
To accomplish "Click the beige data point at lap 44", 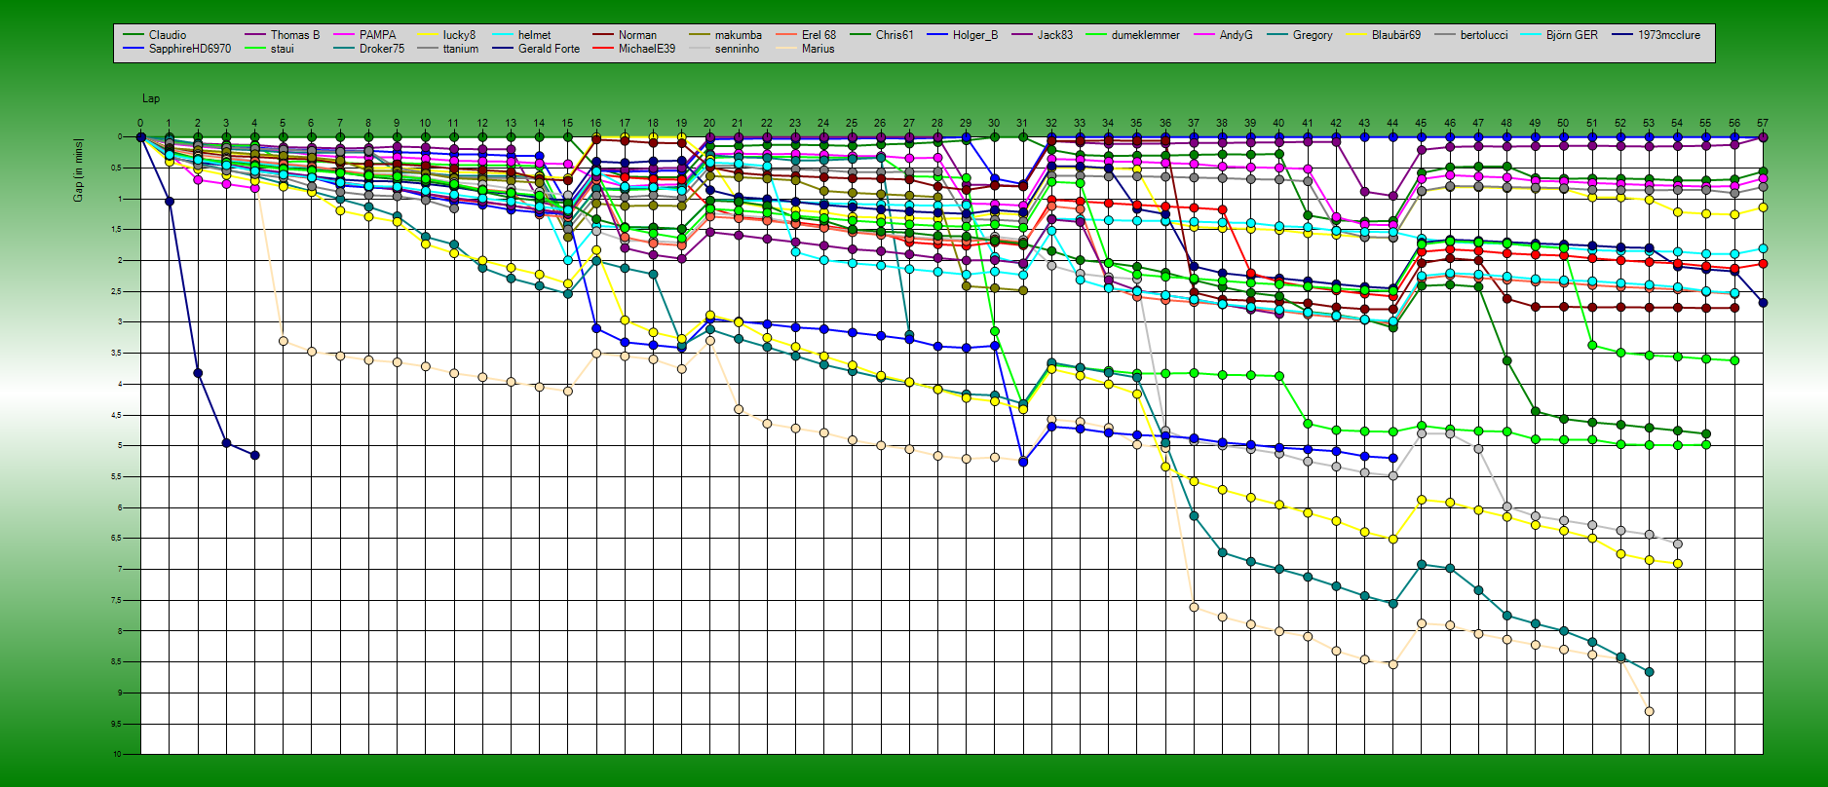I will coord(1392,664).
